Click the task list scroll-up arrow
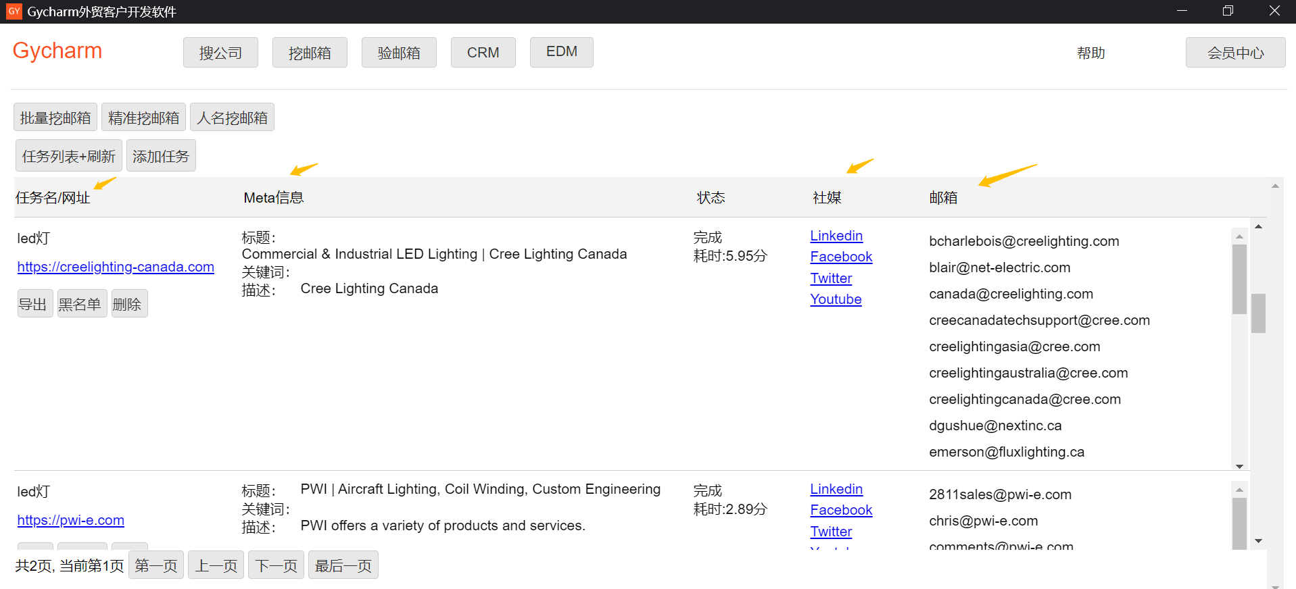The height and width of the screenshot is (589, 1296). pyautogui.click(x=1258, y=227)
